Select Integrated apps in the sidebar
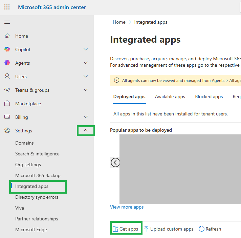 coord(32,186)
